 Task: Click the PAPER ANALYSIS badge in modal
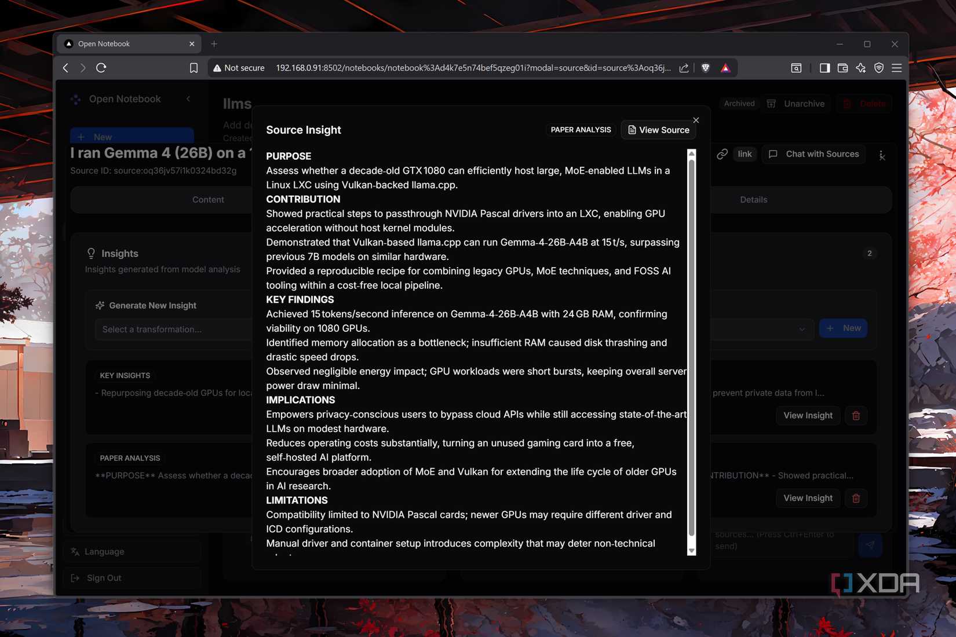tap(581, 130)
